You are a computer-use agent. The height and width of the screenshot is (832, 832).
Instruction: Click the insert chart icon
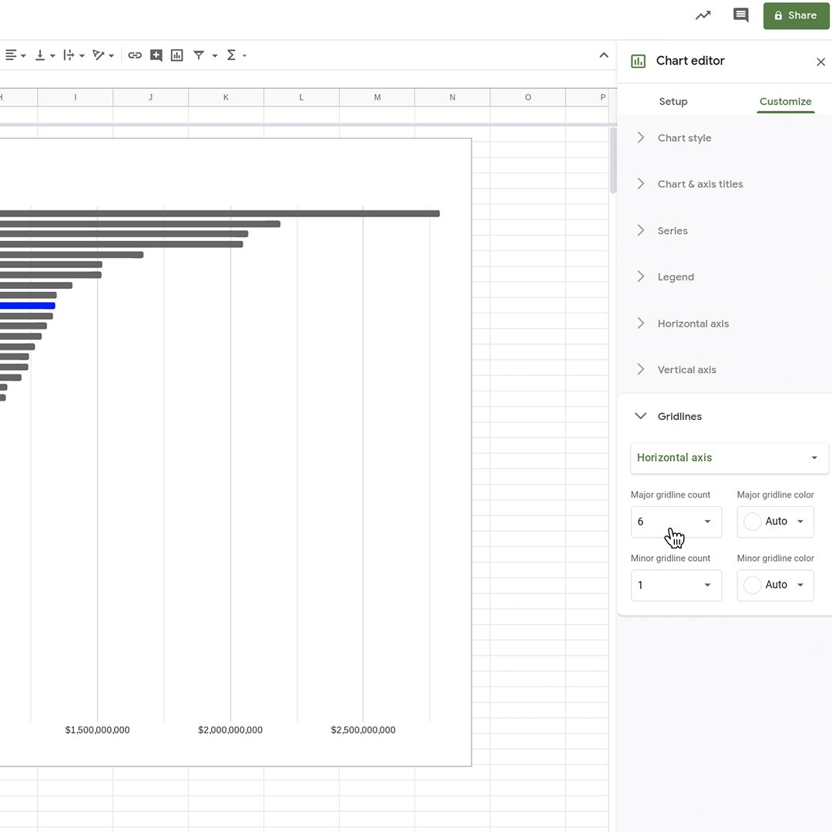coord(176,55)
